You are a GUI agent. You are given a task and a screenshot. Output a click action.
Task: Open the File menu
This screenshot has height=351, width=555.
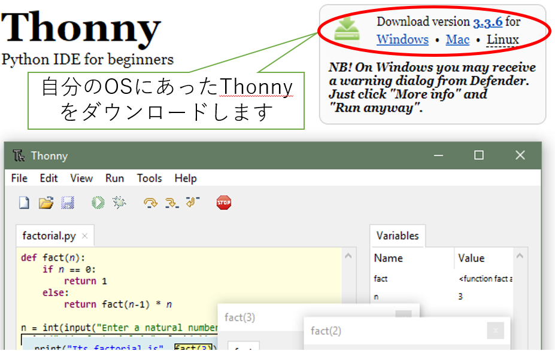[x=19, y=178]
